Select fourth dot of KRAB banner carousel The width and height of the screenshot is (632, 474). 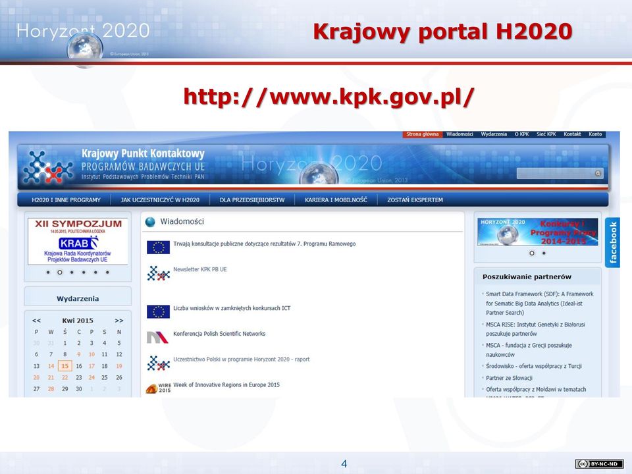[84, 273]
